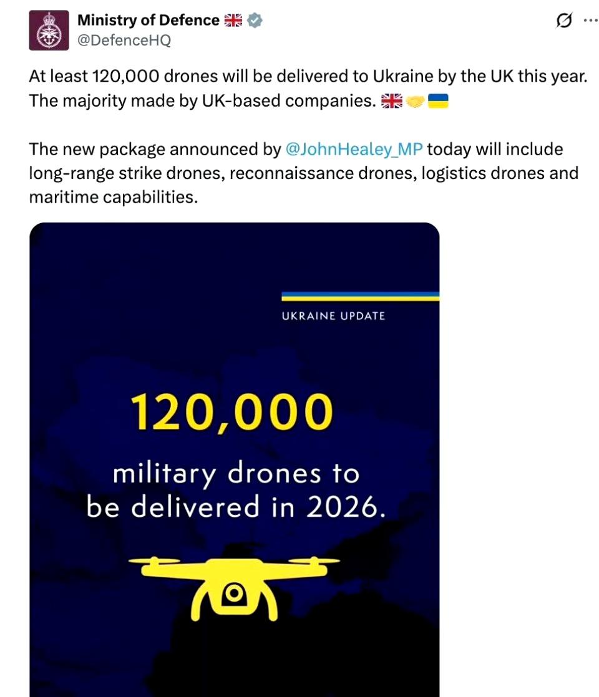Expand the post options via the three dots
The width and height of the screenshot is (599, 697).
pyautogui.click(x=590, y=21)
